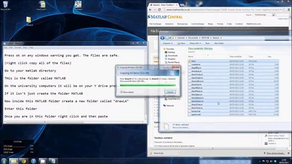Click the Documents segment in the breadcrumb

tap(193, 38)
